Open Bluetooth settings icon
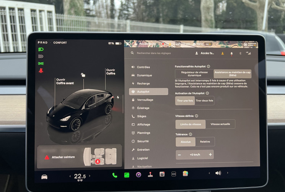285x192 pixels. (x=240, y=53)
